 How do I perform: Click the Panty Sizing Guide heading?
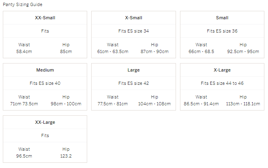[x=23, y=4]
